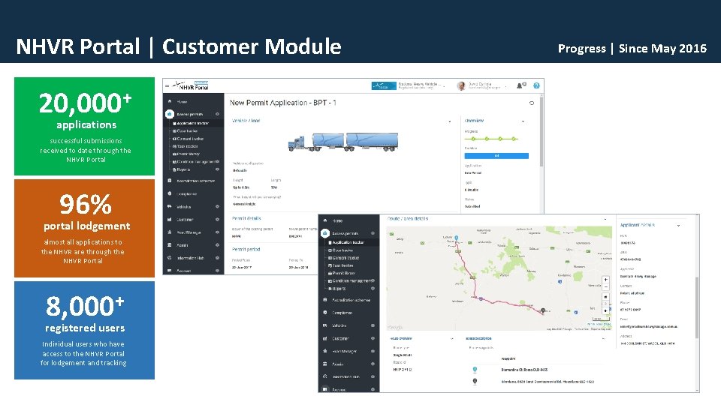Open the blue help question-mark icon

pyautogui.click(x=536, y=85)
